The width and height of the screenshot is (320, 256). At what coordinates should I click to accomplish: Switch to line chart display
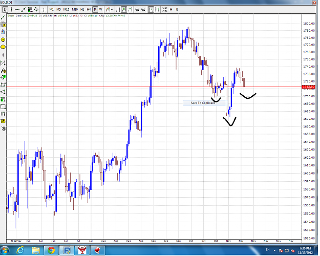click(x=131, y=10)
